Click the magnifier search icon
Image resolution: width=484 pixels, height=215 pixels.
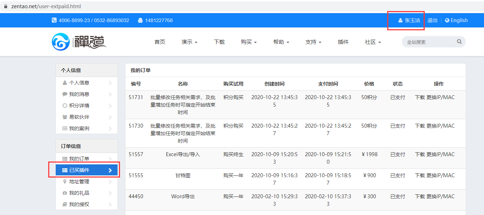pyautogui.click(x=459, y=42)
